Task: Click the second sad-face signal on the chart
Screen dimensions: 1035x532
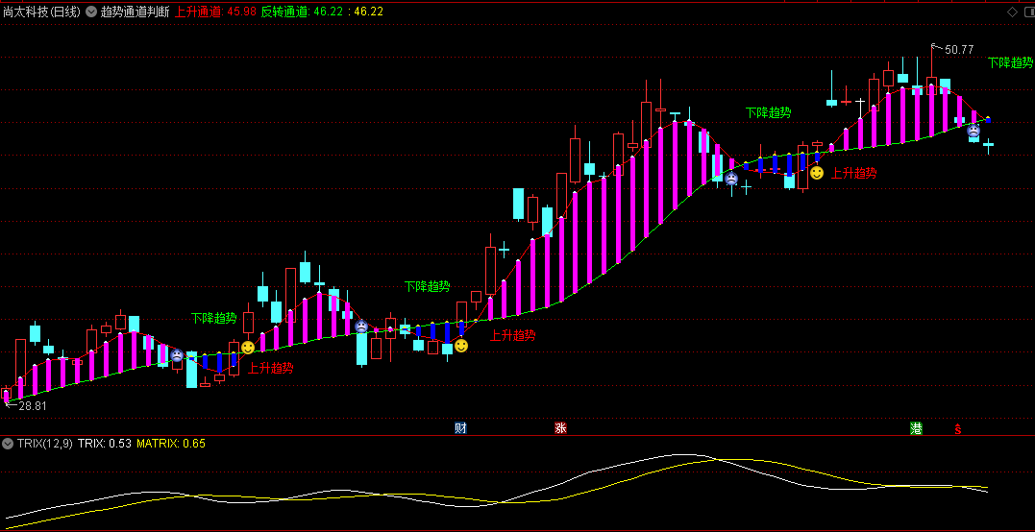Action: coord(361,326)
